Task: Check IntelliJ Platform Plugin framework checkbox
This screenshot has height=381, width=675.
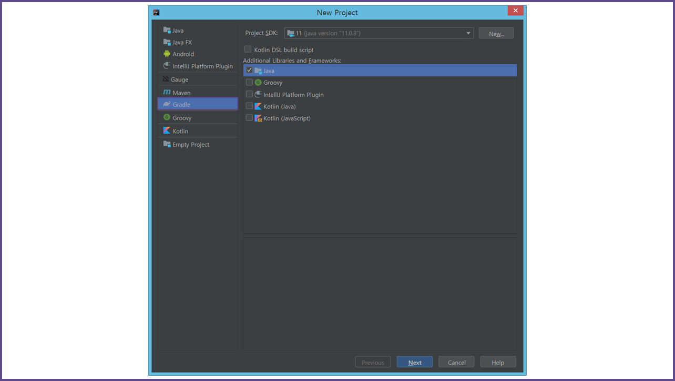Action: click(x=249, y=94)
